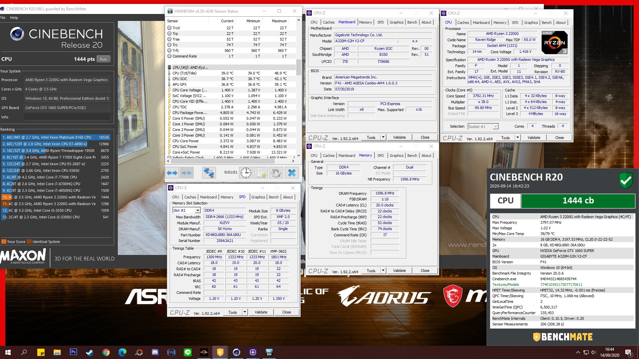Open Google Chrome from taskbar

pyautogui.click(x=106, y=352)
